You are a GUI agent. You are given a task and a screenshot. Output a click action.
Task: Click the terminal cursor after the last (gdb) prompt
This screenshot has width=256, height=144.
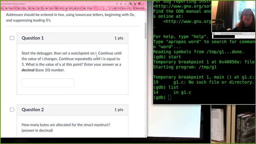coord(170,98)
